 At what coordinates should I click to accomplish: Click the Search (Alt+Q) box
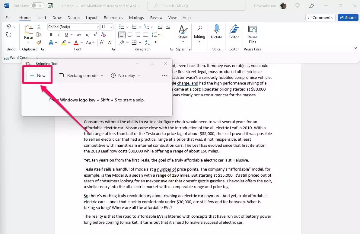tap(196, 6)
